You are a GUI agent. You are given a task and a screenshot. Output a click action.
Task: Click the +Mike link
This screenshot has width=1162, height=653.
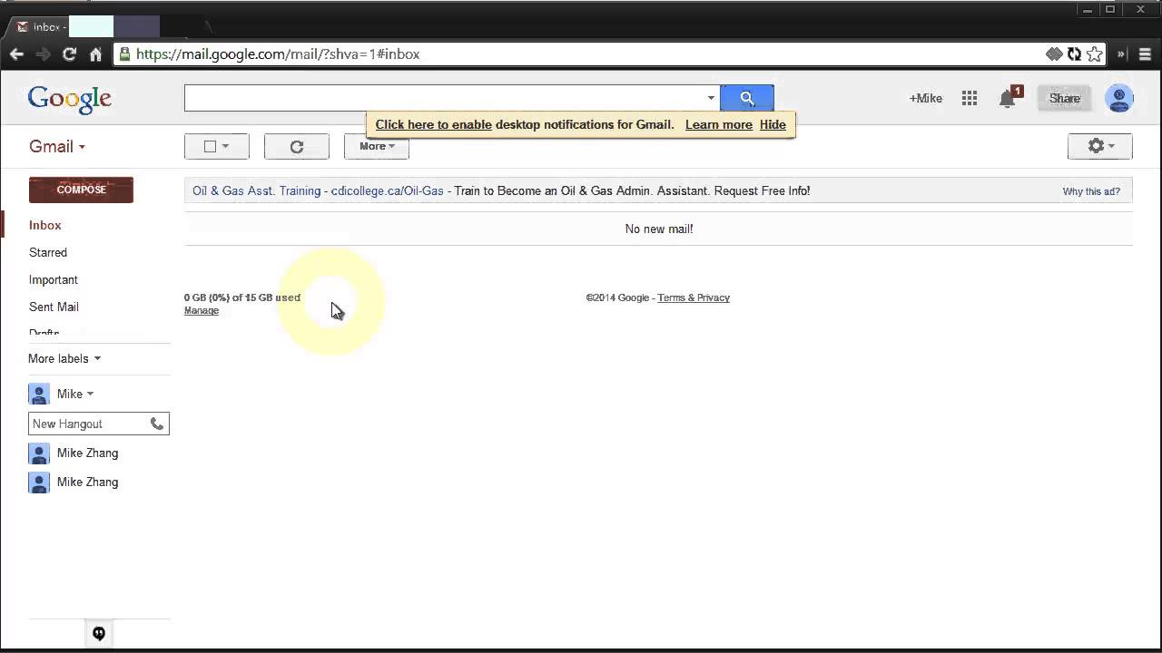point(926,98)
